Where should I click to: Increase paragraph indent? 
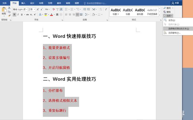point(88,9)
